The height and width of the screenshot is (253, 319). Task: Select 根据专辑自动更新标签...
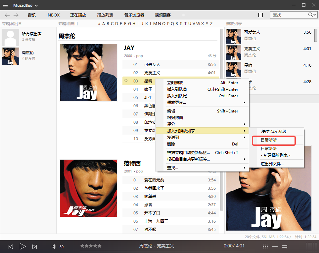[x=202, y=153]
